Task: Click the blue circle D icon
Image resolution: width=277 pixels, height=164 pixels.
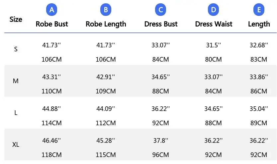Action: point(214,10)
